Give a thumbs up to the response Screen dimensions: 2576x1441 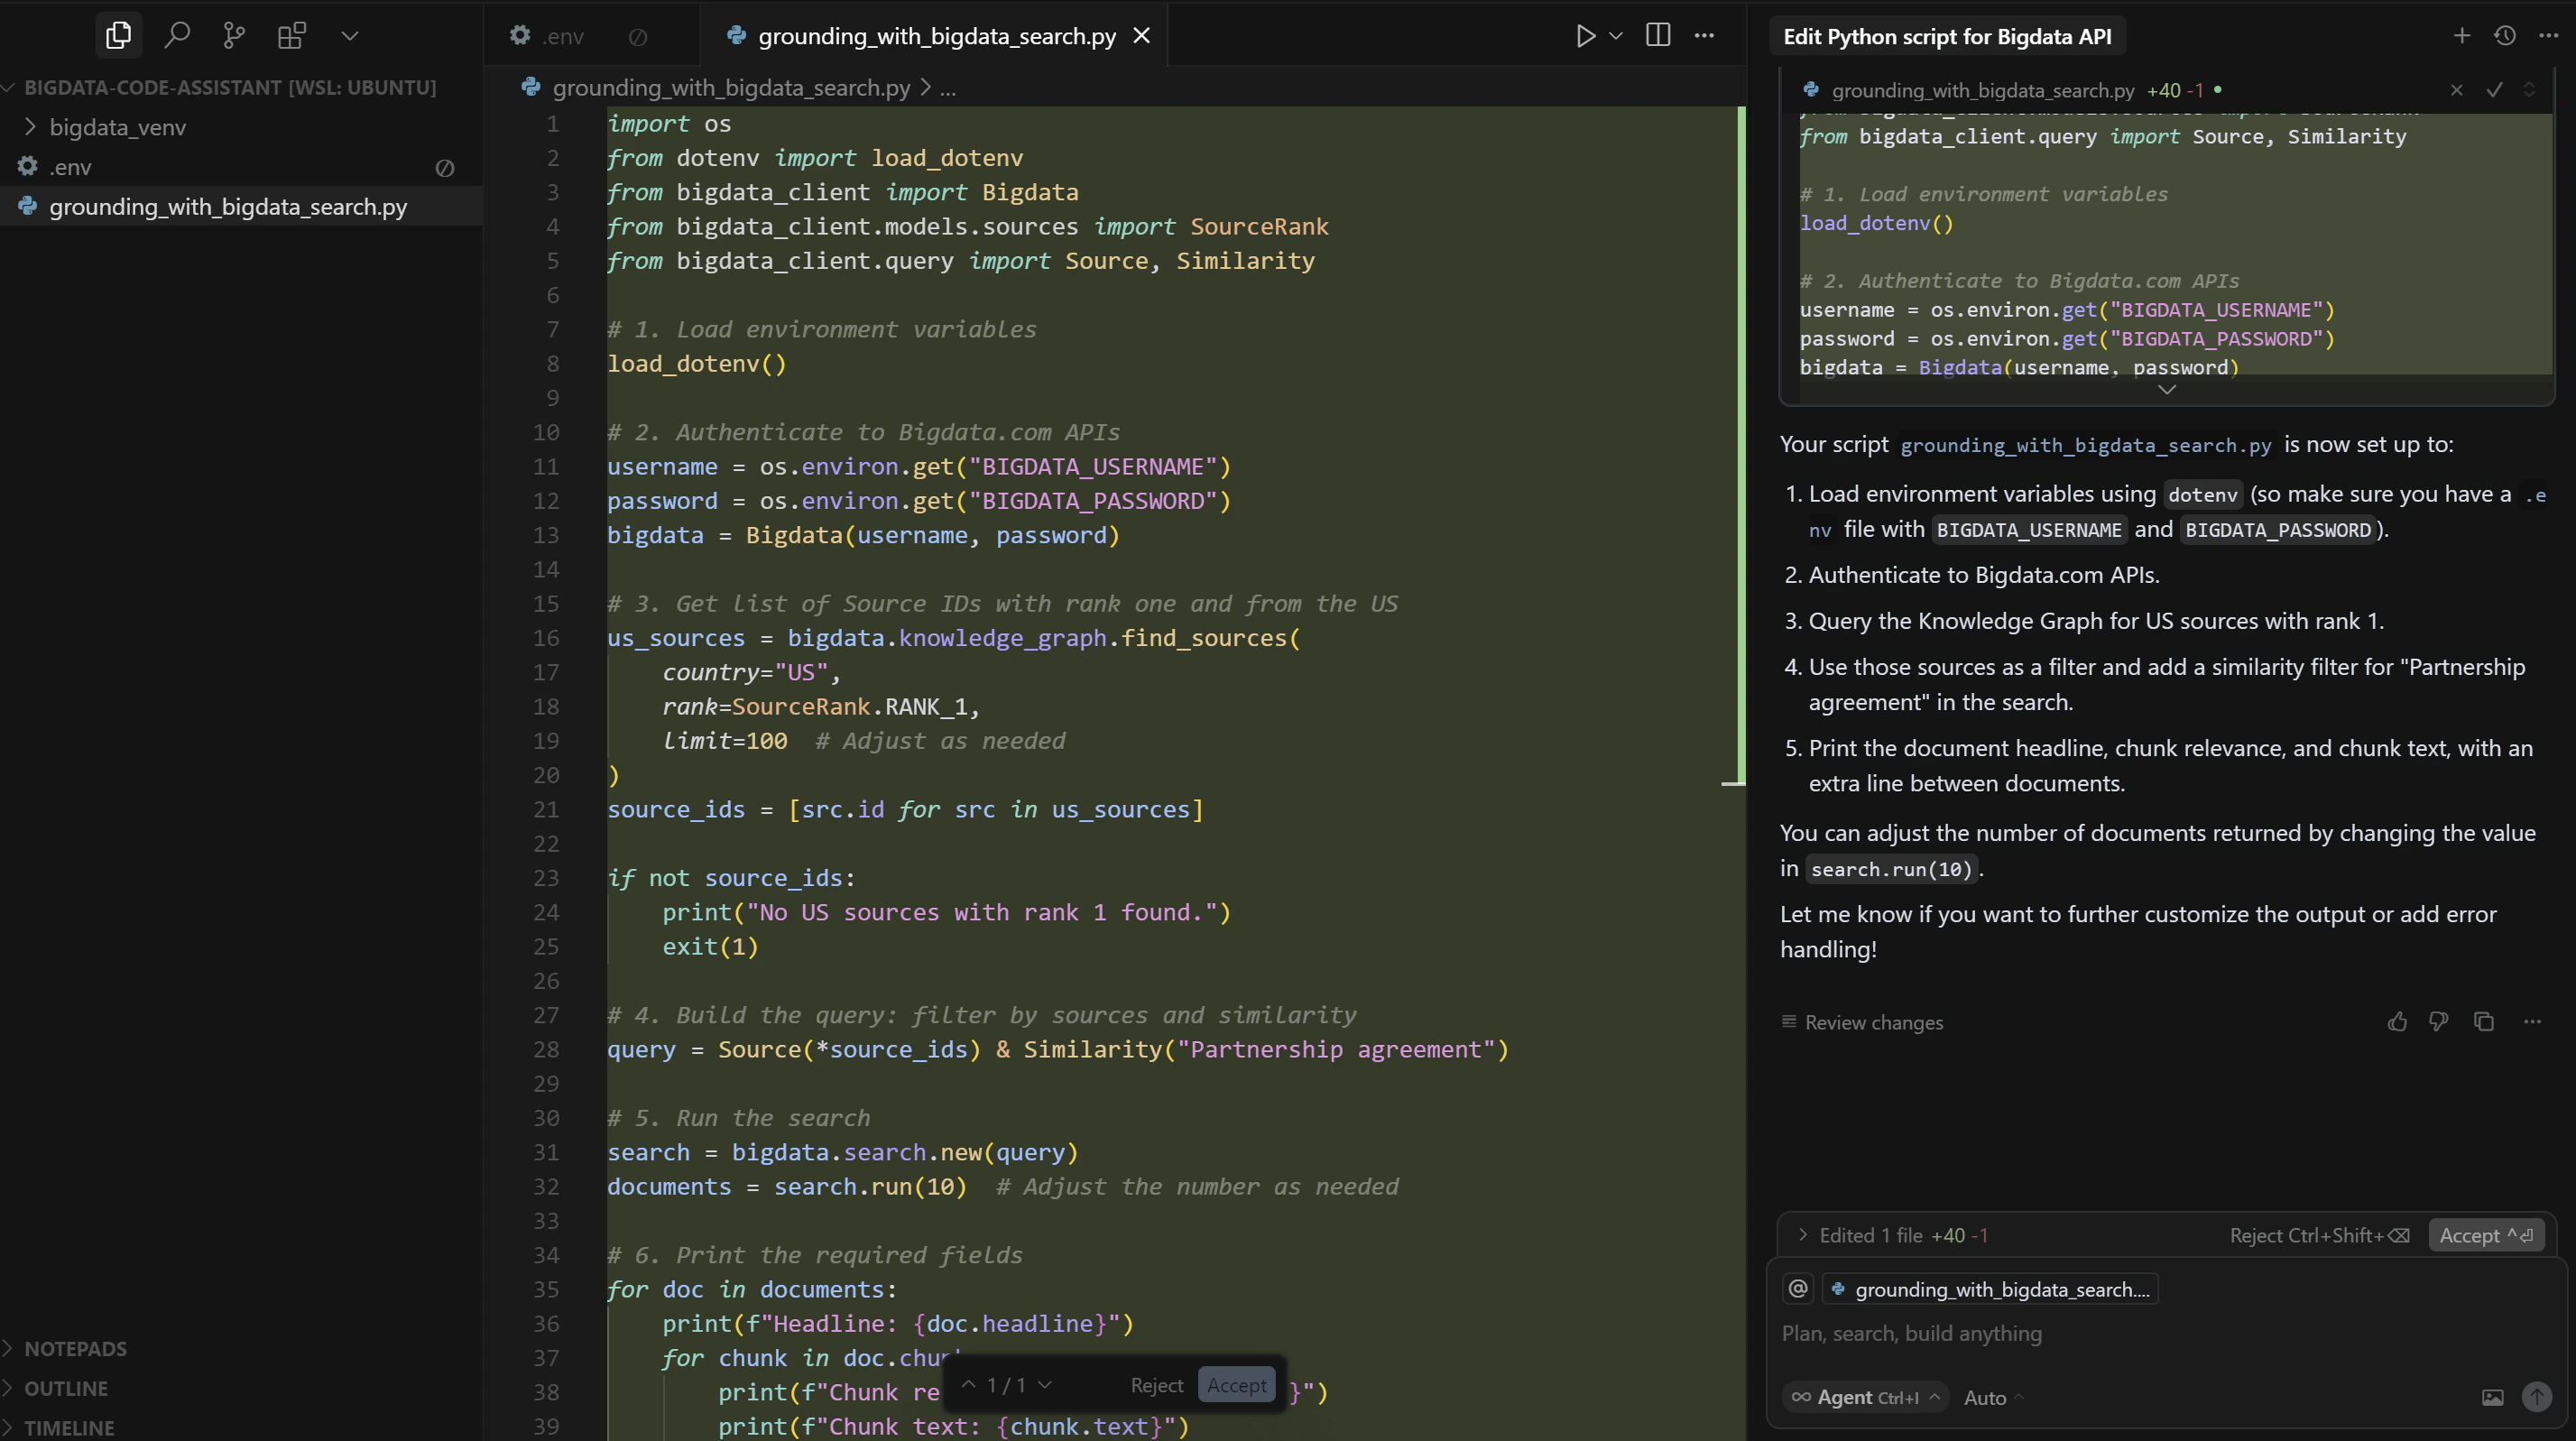2397,1021
